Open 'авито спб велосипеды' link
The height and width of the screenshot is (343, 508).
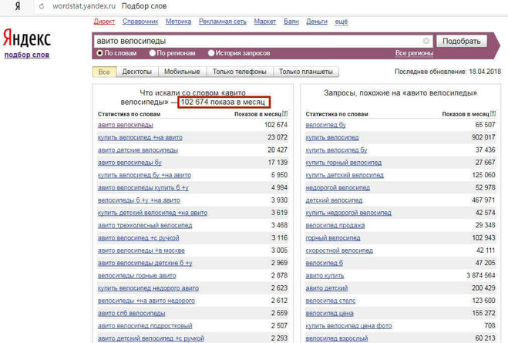pyautogui.click(x=132, y=314)
